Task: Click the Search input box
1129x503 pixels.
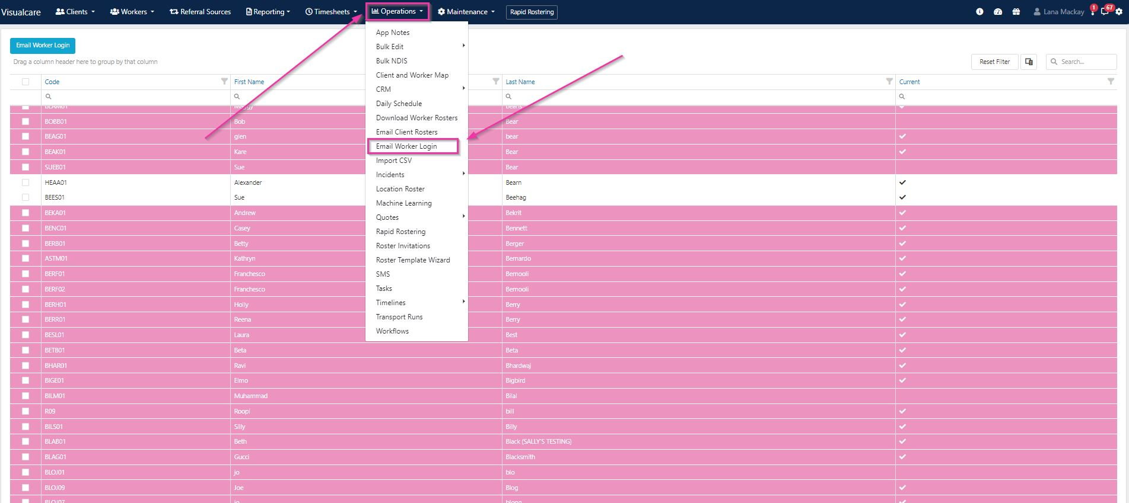Action: pyautogui.click(x=1081, y=62)
